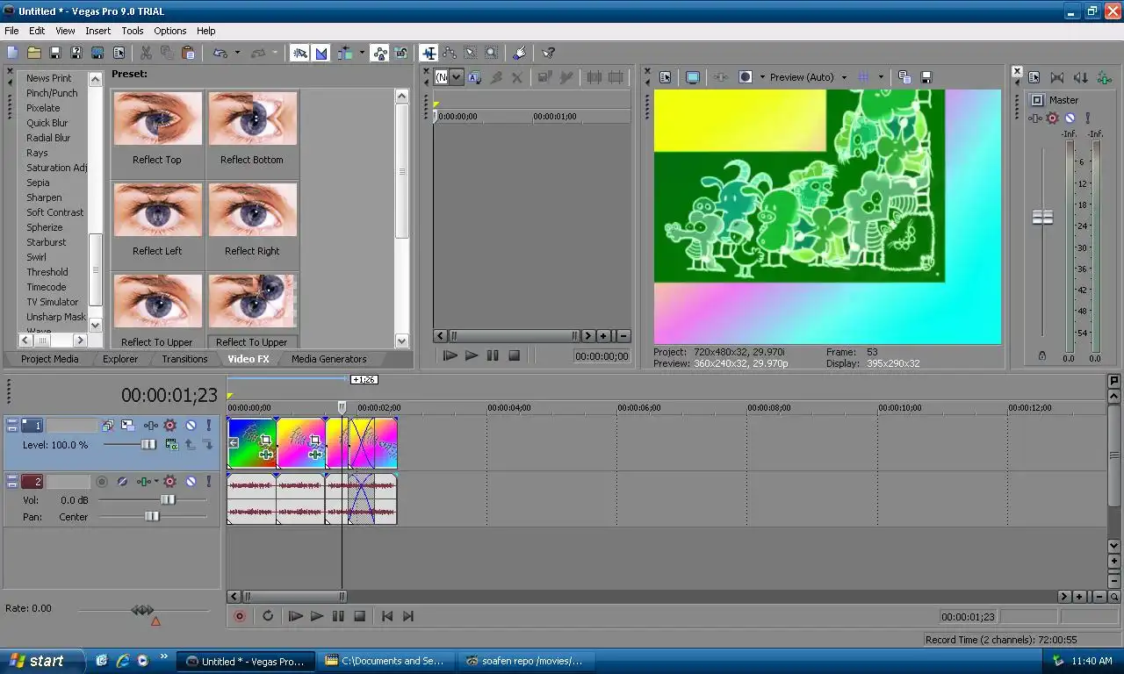1124x674 pixels.
Task: Adjust video track 1 Level slider
Action: [148, 445]
